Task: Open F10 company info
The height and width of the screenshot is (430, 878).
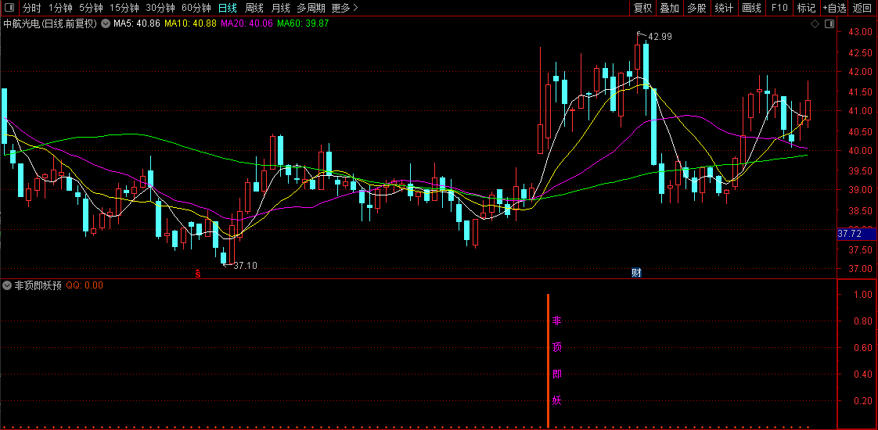Action: pyautogui.click(x=779, y=8)
